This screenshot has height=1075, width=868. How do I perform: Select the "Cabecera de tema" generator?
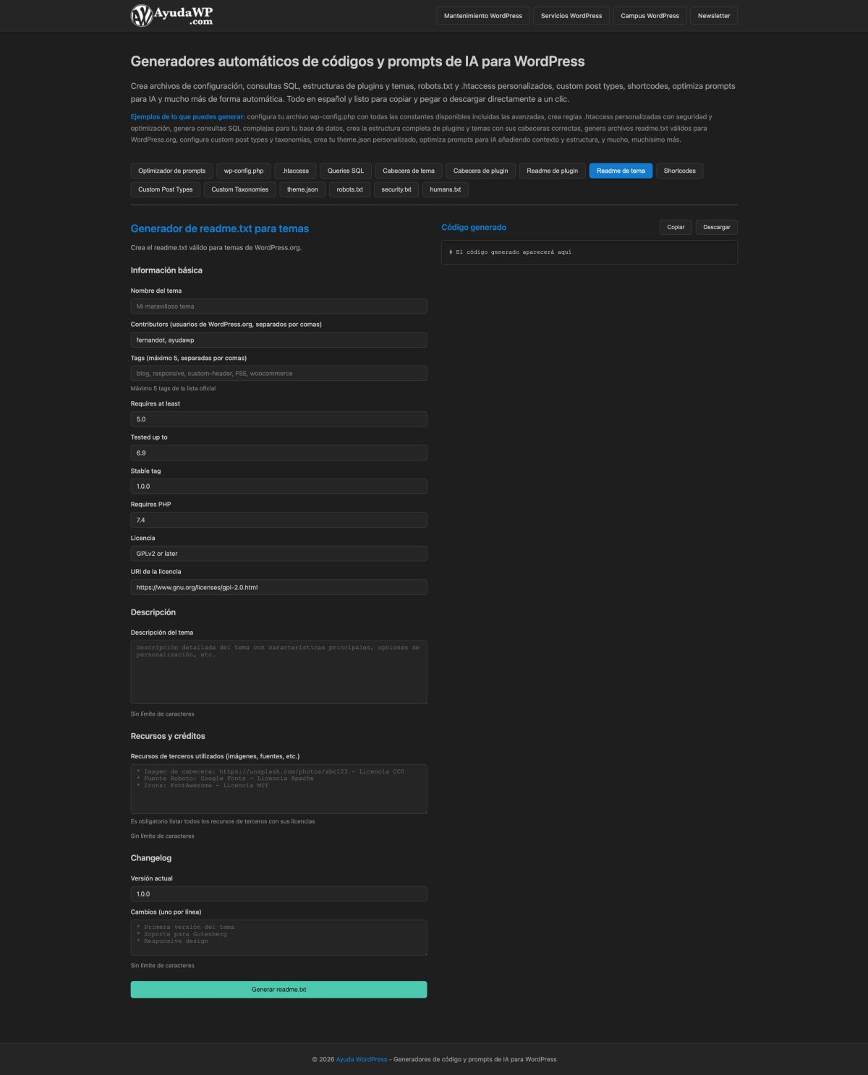tap(408, 171)
